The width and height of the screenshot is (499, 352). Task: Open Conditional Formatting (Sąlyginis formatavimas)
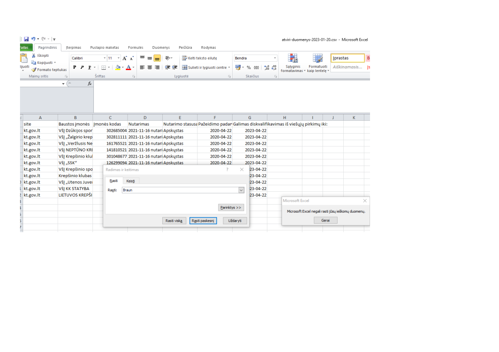(x=293, y=63)
